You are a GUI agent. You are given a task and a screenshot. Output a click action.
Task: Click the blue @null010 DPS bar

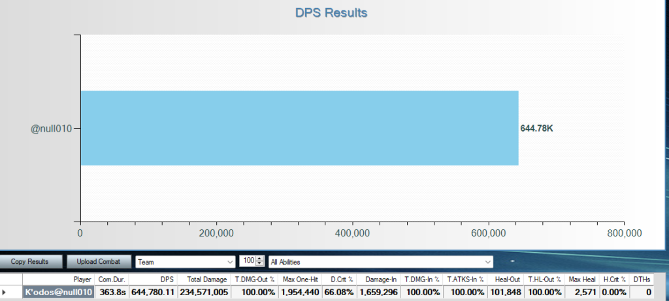point(299,128)
